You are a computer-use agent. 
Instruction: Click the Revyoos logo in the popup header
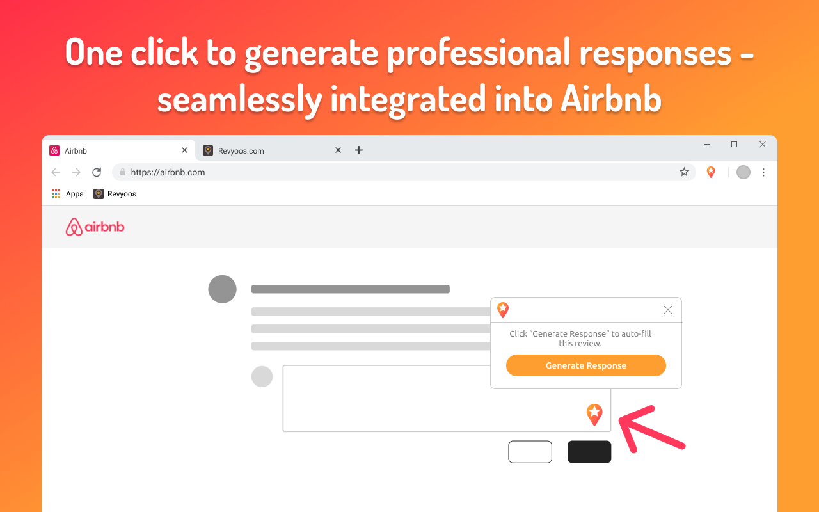(503, 310)
